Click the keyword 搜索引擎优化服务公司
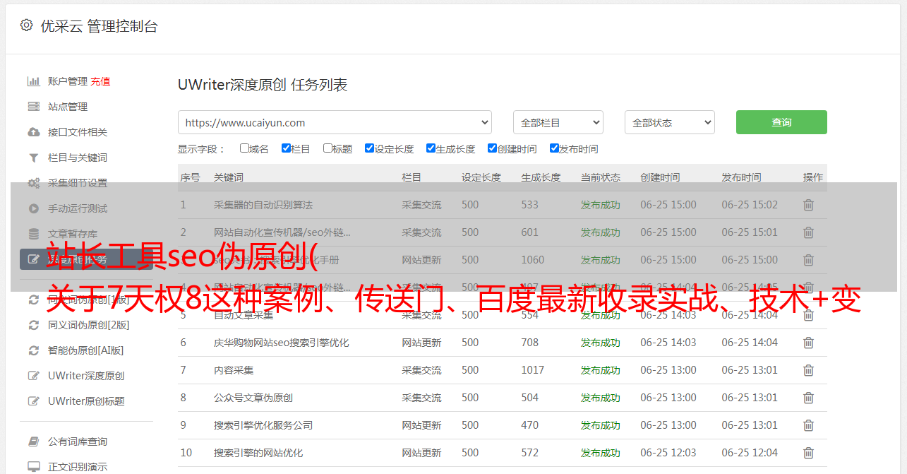907x474 pixels. 263,425
